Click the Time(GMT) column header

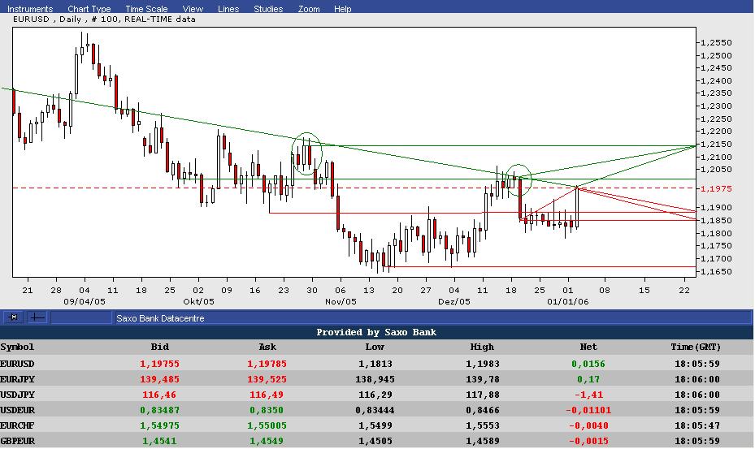[x=696, y=347]
